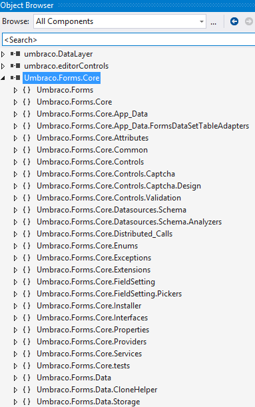Select the umbraco.editorControls assembly text
The width and height of the screenshot is (255, 407).
67,66
